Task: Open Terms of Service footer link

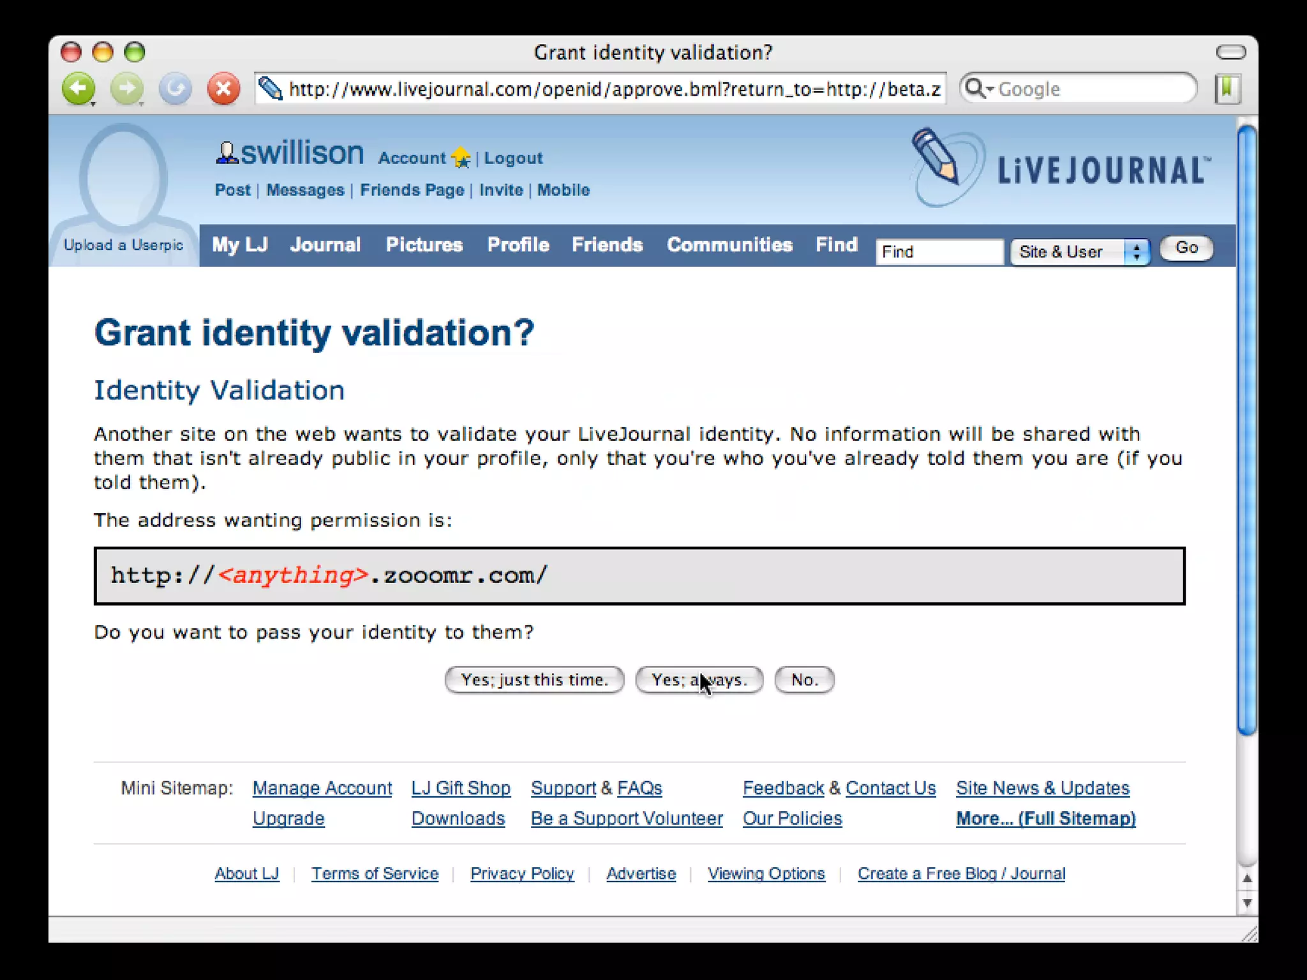Action: point(375,873)
